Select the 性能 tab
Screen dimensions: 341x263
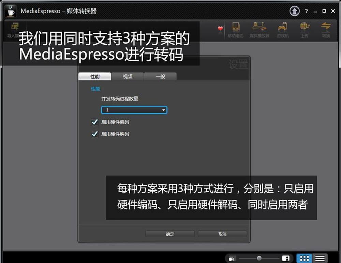[95, 77]
